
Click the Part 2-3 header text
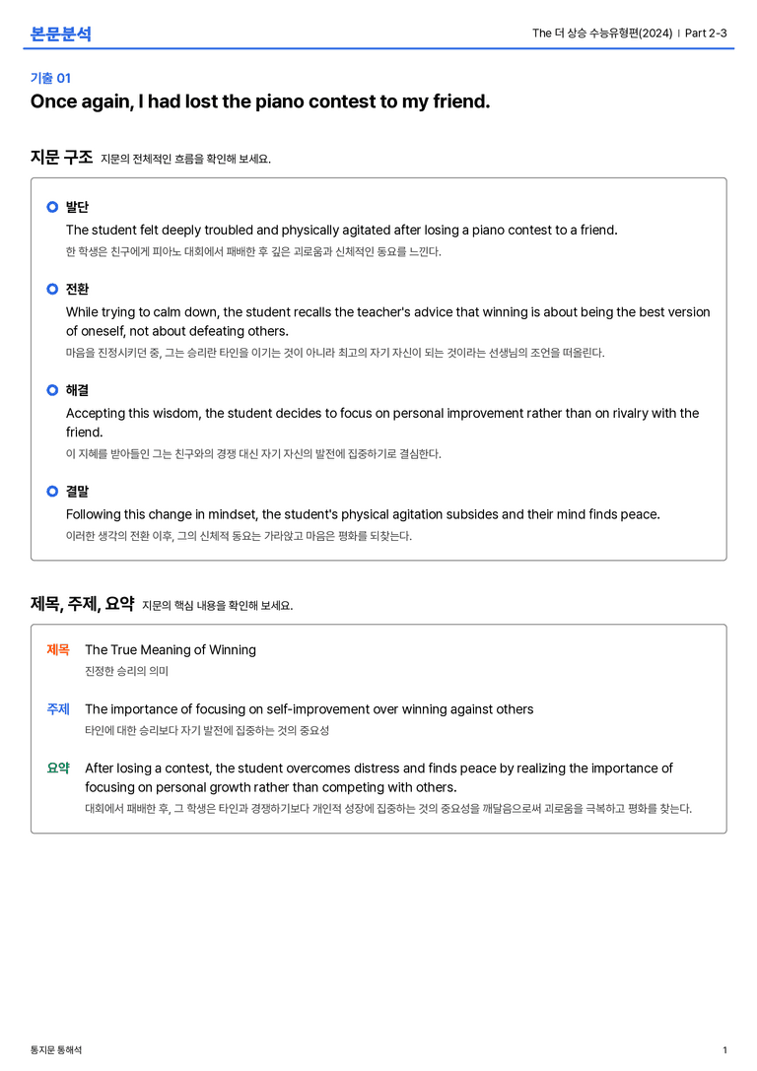point(706,33)
